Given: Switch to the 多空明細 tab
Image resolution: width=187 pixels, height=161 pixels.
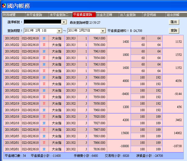Looking at the screenshot, I should [154, 15].
